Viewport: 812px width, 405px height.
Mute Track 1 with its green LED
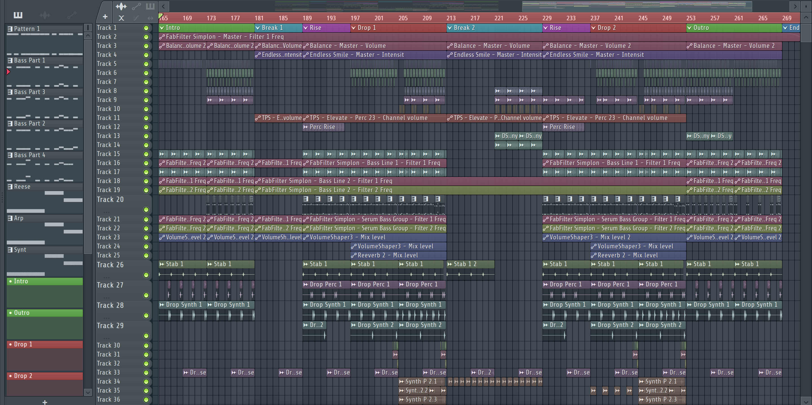146,28
